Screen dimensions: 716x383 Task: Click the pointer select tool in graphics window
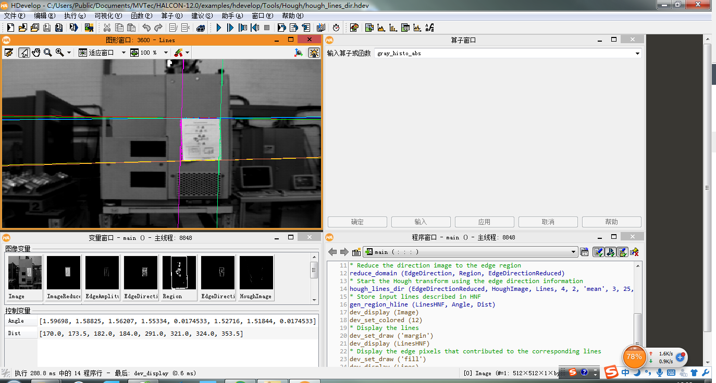click(x=25, y=52)
